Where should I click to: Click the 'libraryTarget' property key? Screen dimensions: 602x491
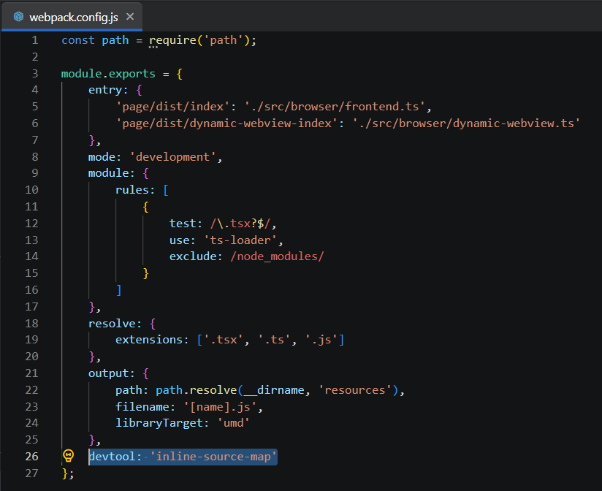[x=159, y=423]
